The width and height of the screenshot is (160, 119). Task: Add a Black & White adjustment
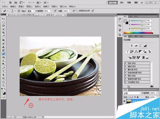pos(140,52)
